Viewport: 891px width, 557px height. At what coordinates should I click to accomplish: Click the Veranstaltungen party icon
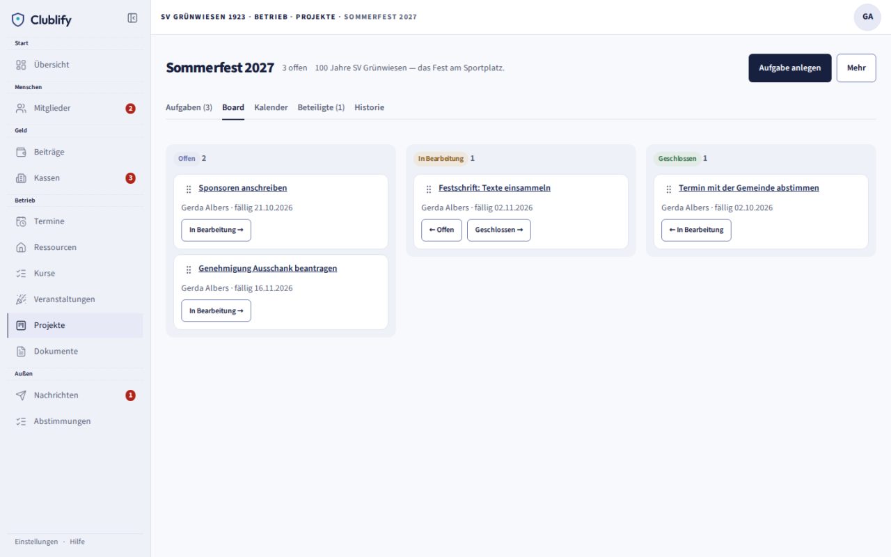point(21,299)
